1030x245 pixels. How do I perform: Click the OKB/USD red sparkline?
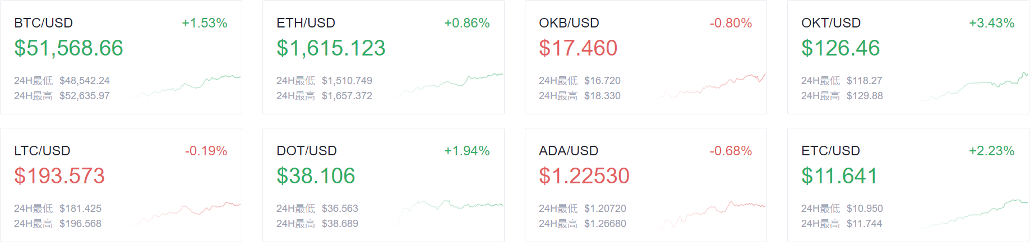tap(710, 86)
